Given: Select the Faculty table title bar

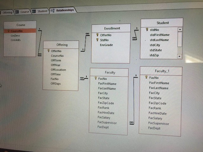Looking at the screenshot, I should [109, 73].
